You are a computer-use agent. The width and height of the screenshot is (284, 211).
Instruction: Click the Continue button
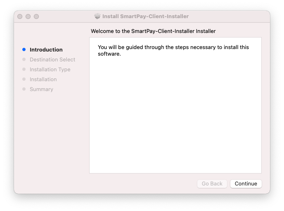click(246, 183)
